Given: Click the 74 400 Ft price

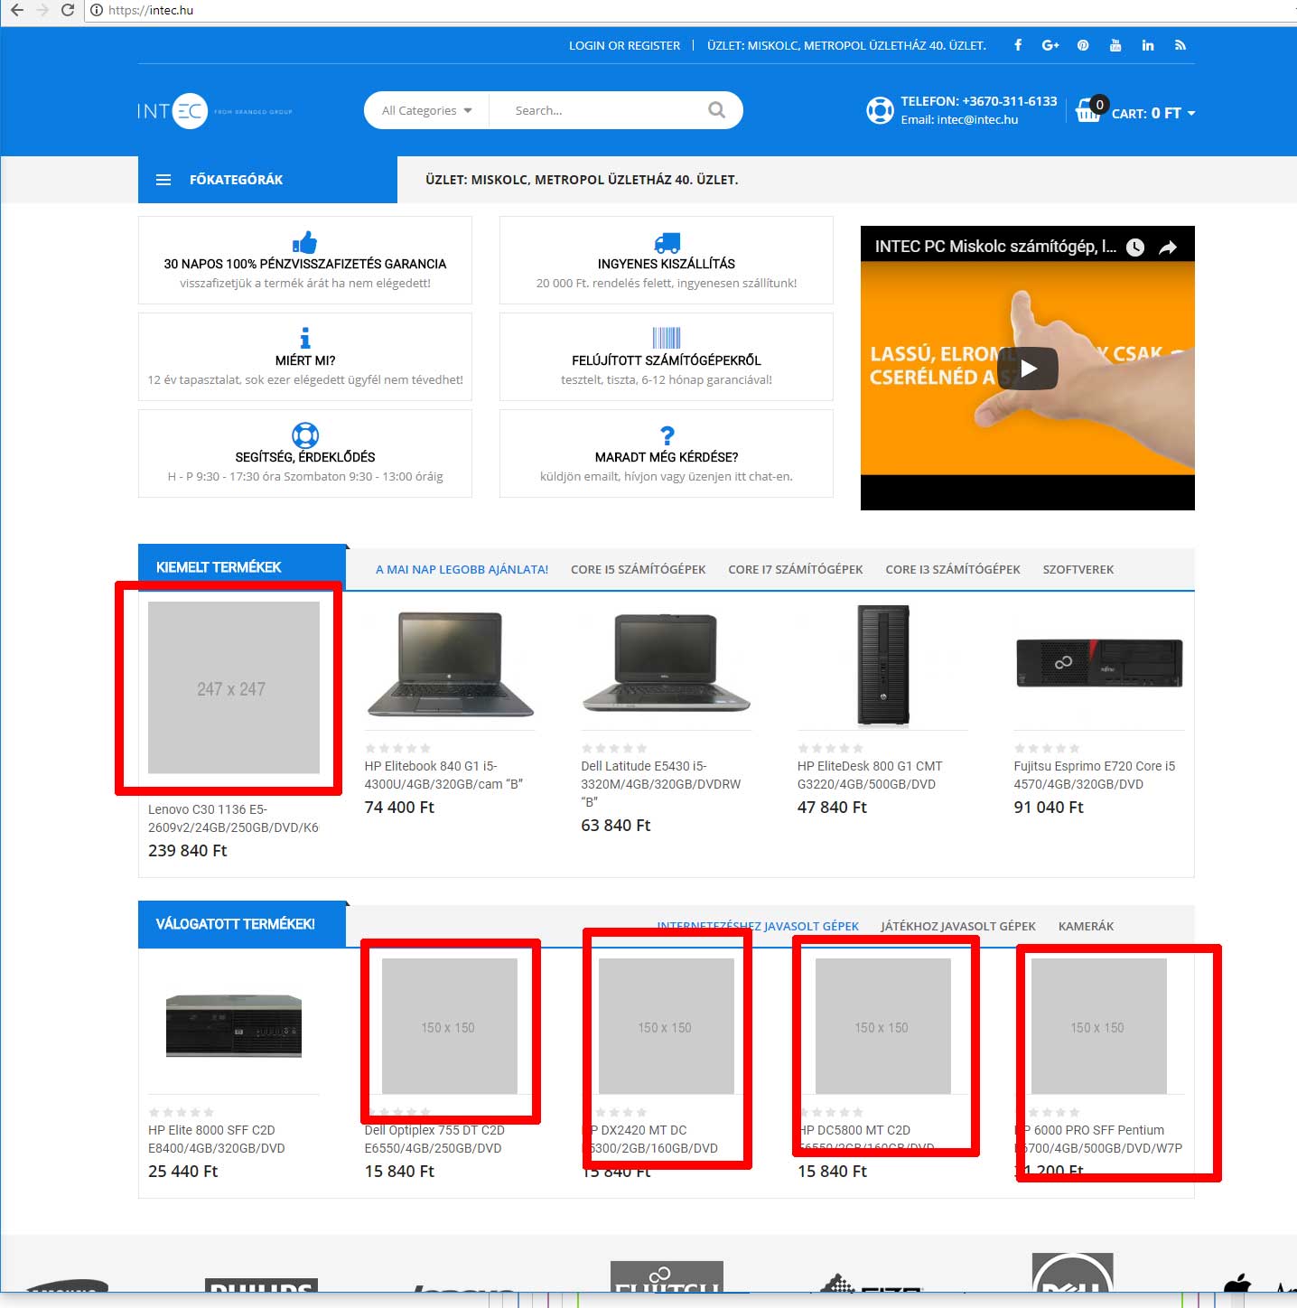Looking at the screenshot, I should (399, 808).
